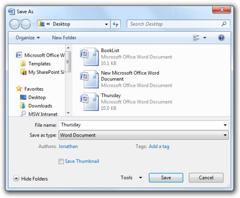Open the Organize menu
The height and width of the screenshot is (198, 240).
coord(28,38)
